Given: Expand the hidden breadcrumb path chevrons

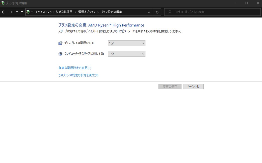Looking at the screenshot, I should [x=32, y=12].
